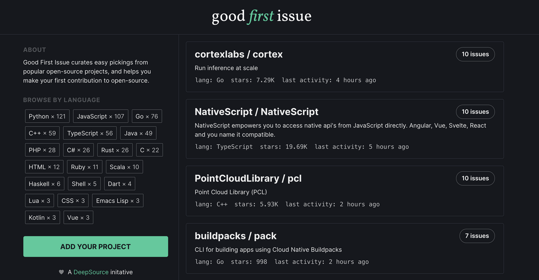This screenshot has width=539, height=280.
Task: Open PointCloudLibrary / pcl repository
Action: click(248, 178)
